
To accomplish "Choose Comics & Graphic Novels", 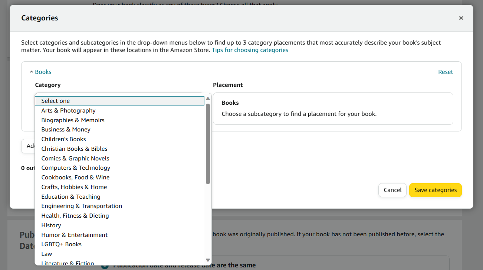I will coord(75,158).
